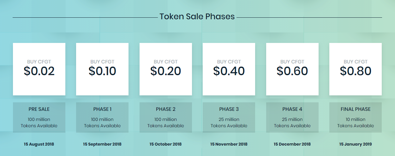Click the 15 December 2018 date

292,144
